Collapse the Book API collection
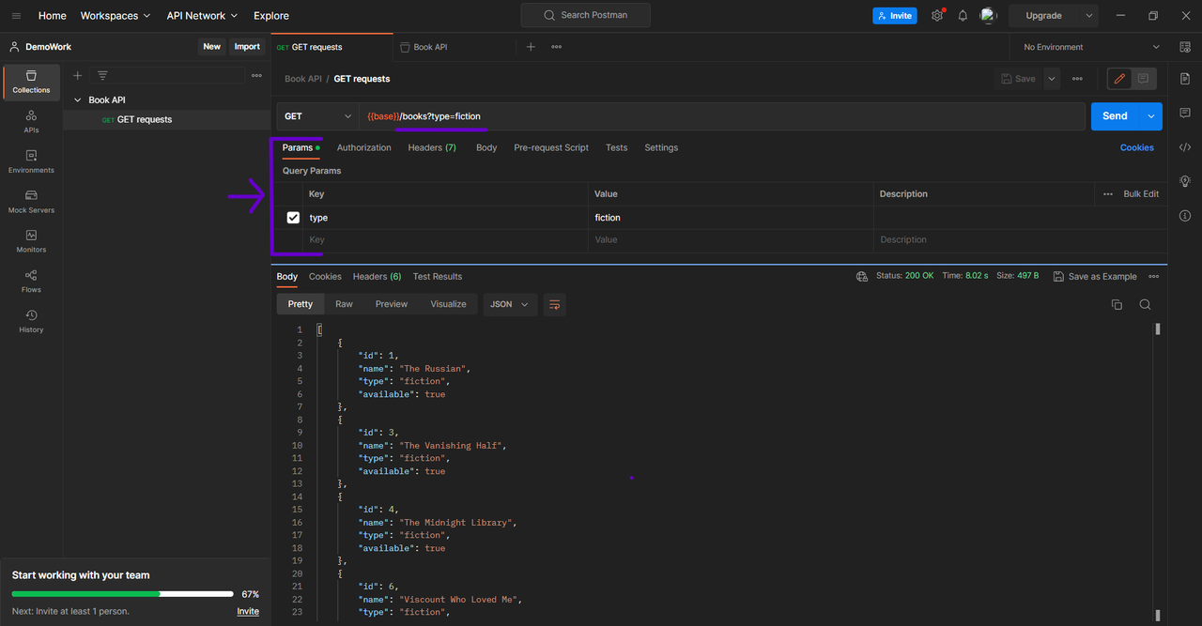 78,99
